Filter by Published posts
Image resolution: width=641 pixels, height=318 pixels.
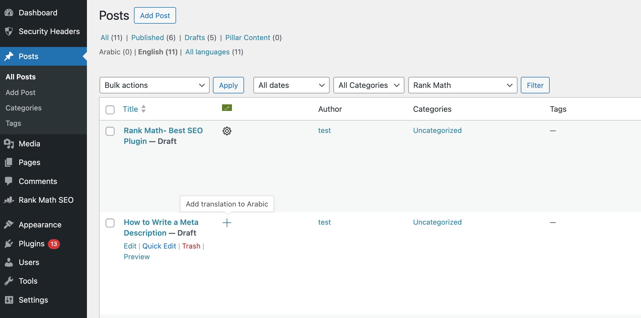tap(147, 38)
